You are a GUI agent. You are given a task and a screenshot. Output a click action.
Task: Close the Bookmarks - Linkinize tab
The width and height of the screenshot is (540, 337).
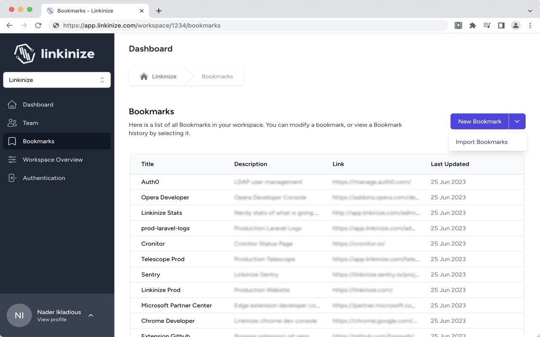(x=142, y=11)
